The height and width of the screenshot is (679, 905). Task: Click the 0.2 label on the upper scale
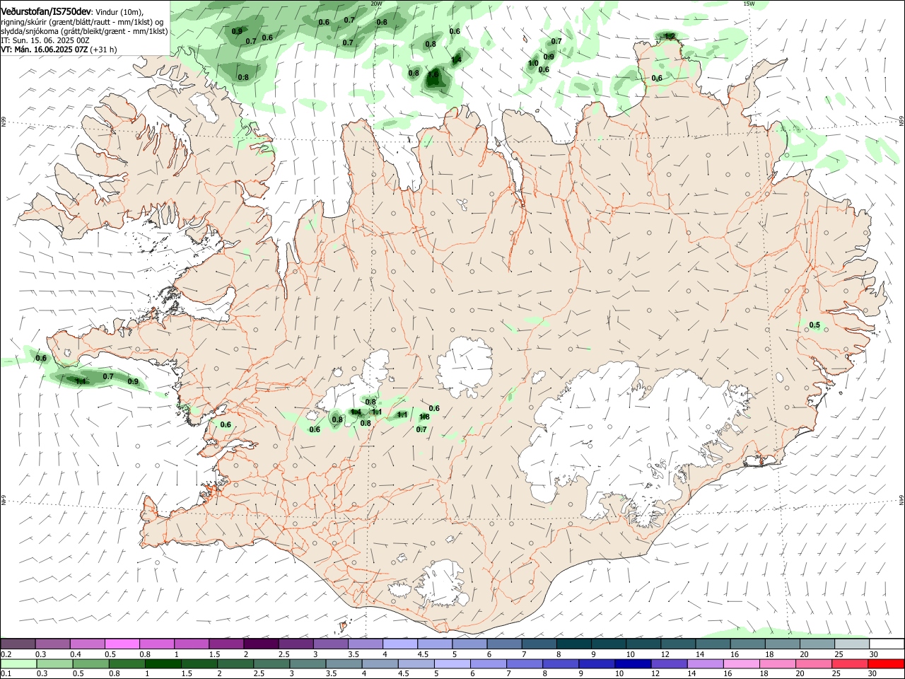coord(6,654)
